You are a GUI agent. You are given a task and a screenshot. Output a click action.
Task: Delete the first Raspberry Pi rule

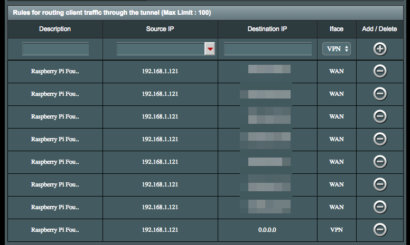pyautogui.click(x=380, y=71)
